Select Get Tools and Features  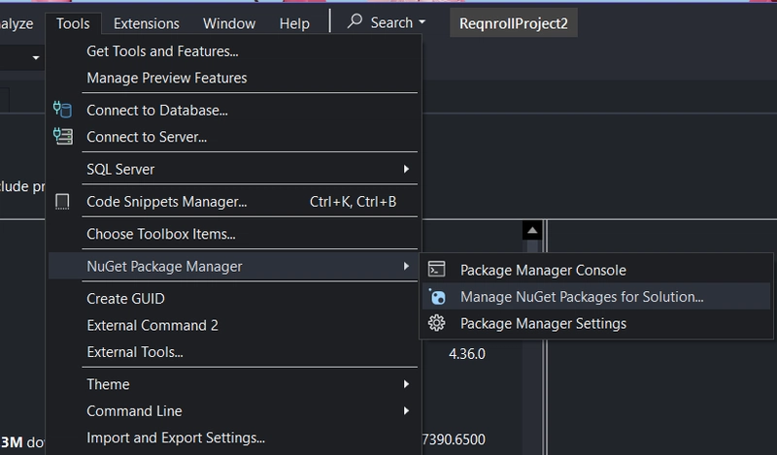pyautogui.click(x=162, y=51)
